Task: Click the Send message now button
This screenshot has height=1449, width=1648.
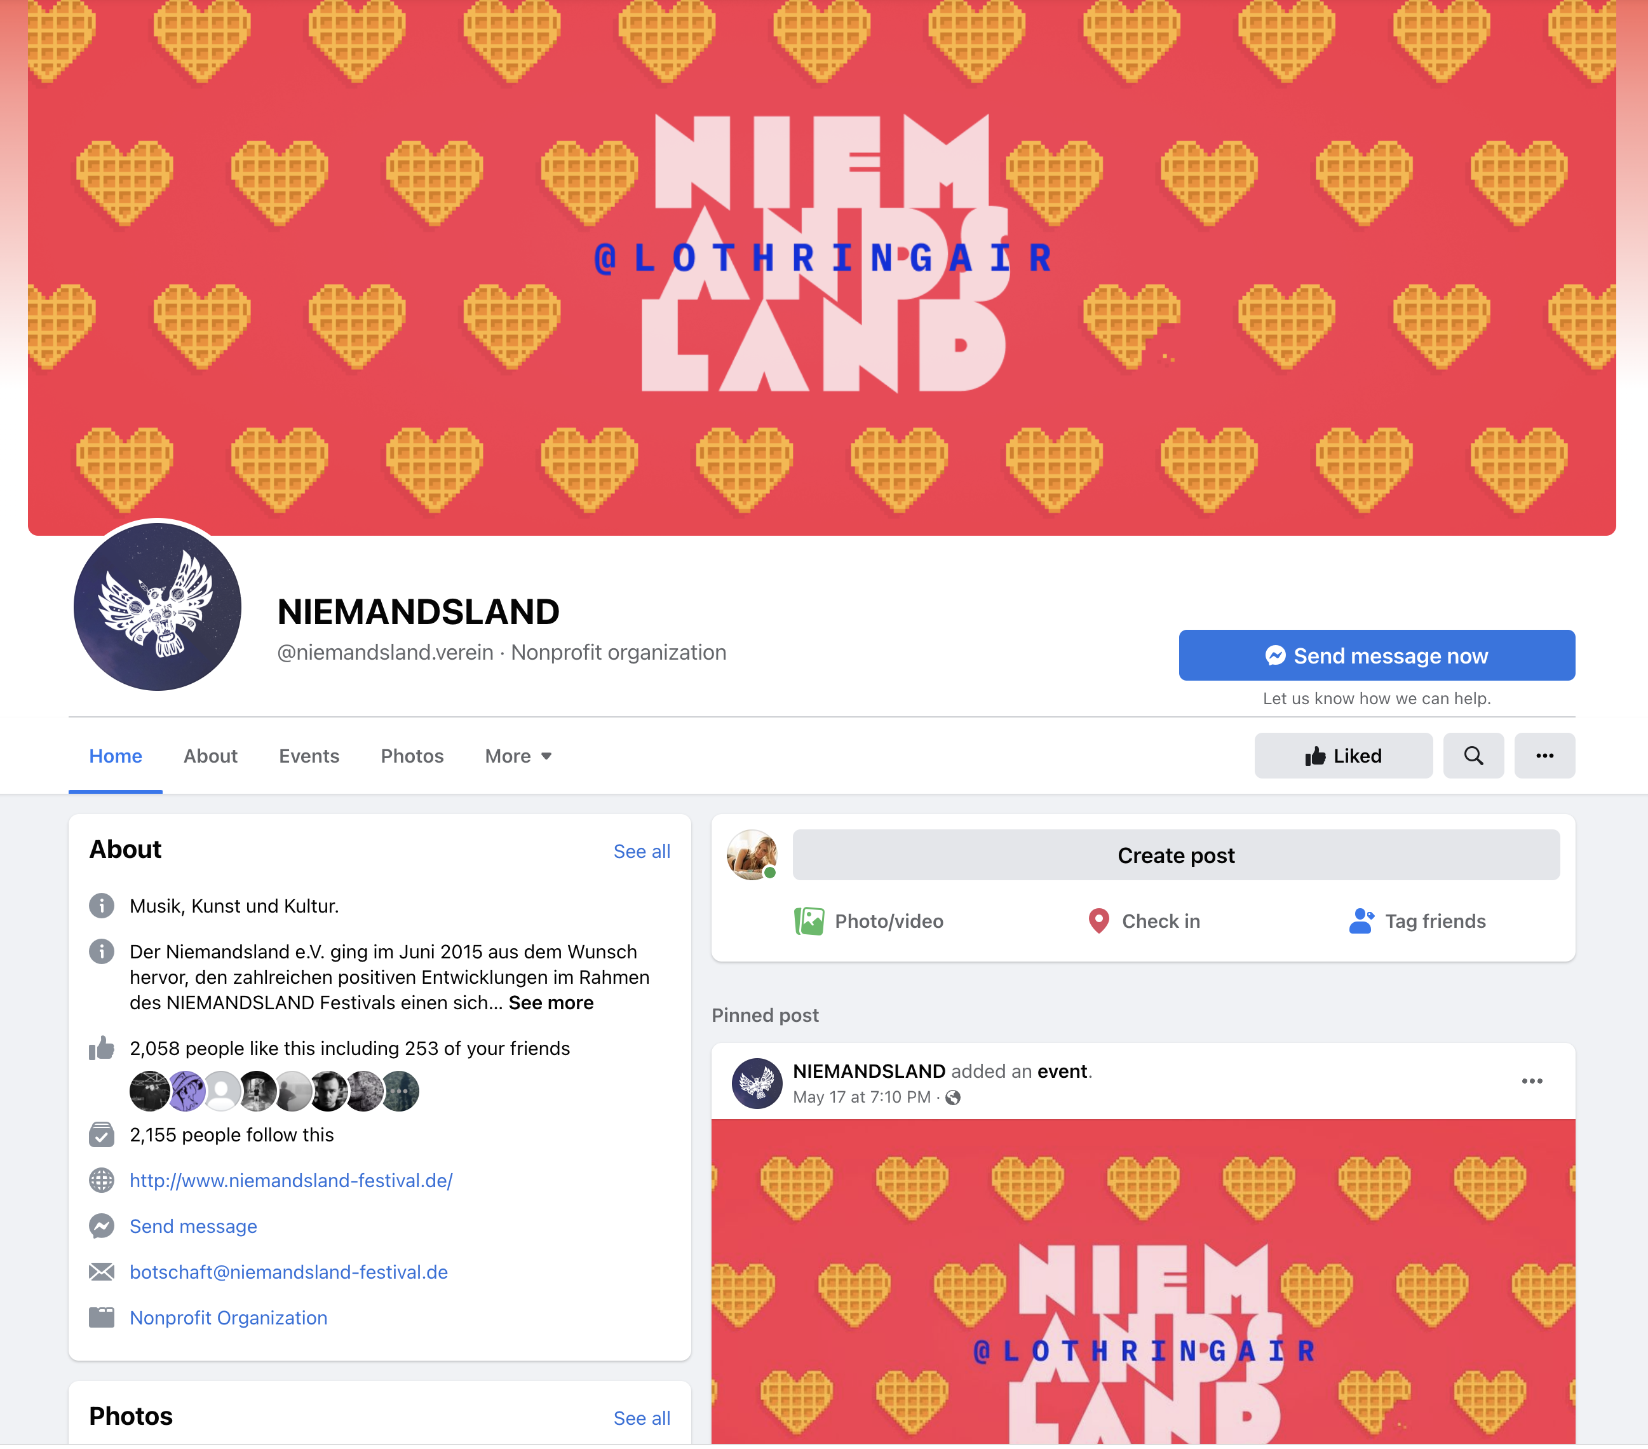Action: [x=1376, y=656]
